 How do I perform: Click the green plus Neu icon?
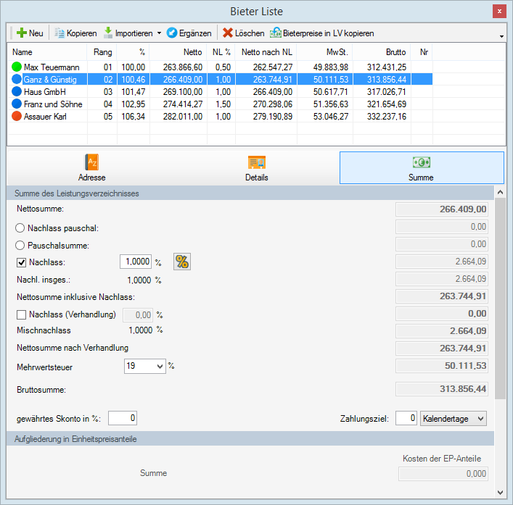point(22,33)
